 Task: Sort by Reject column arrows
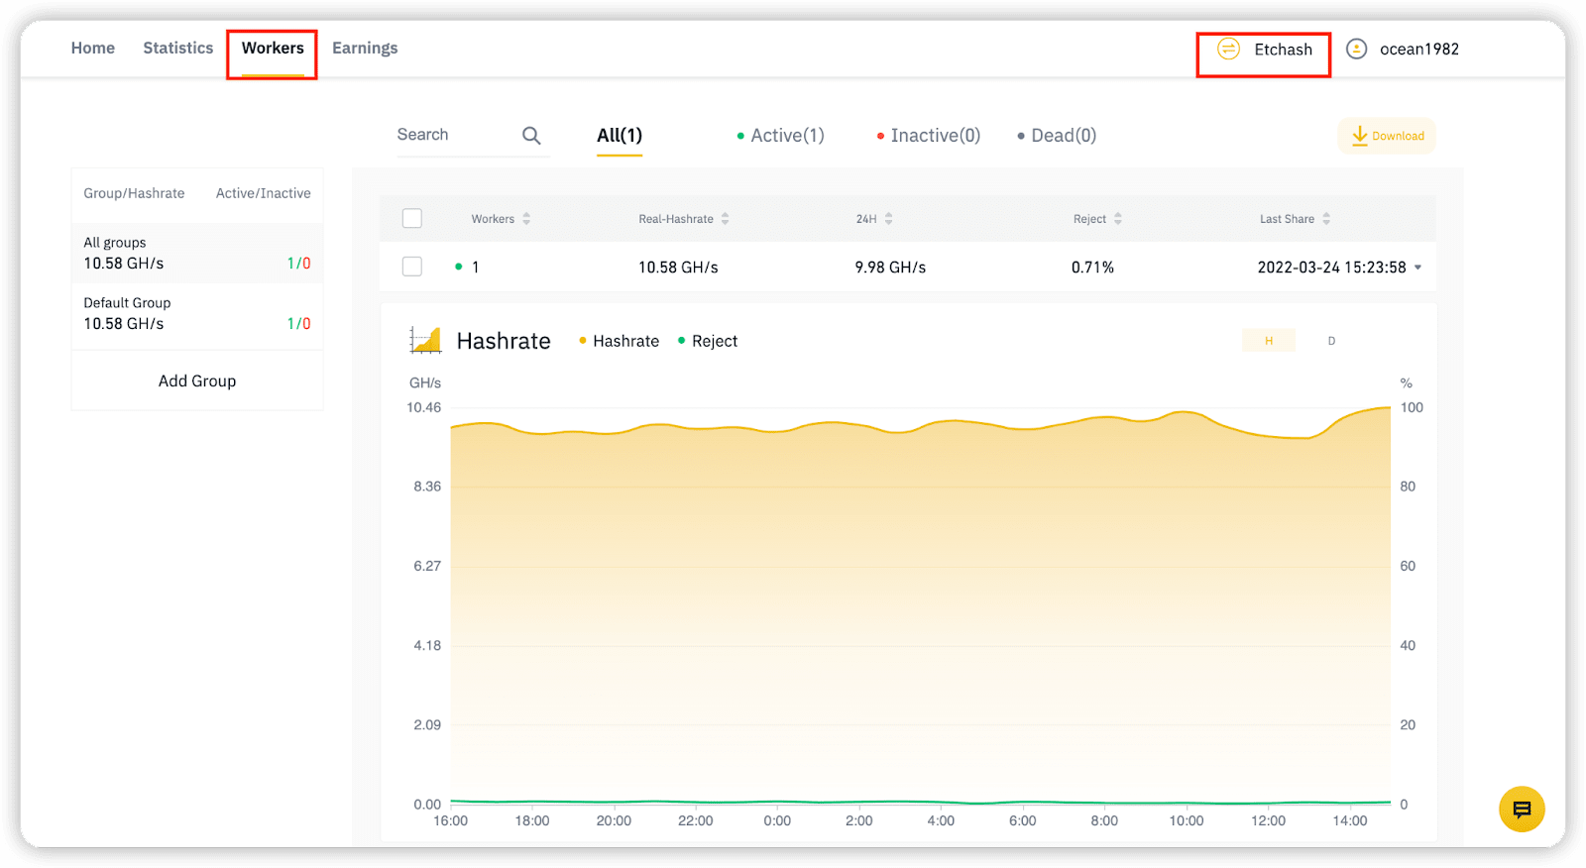[x=1117, y=219]
